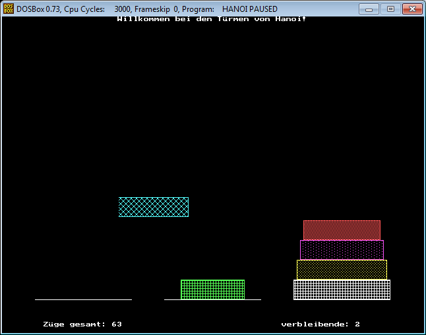426x335 pixels.
Task: Click the green disk on the middle peg
Action: [x=212, y=289]
